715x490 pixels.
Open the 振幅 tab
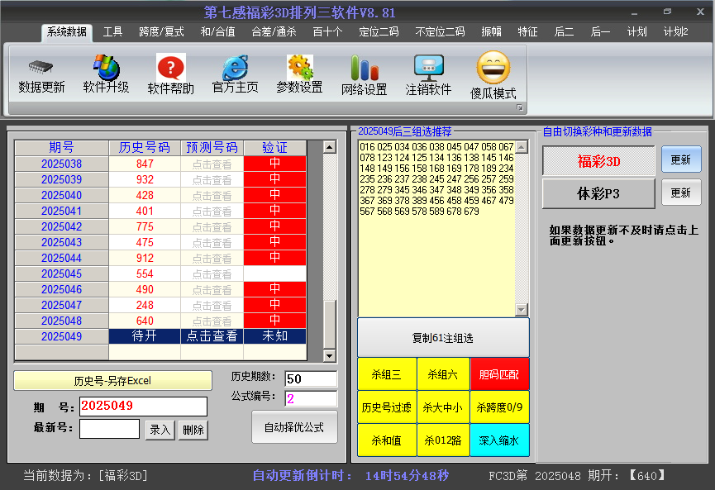[x=491, y=32]
